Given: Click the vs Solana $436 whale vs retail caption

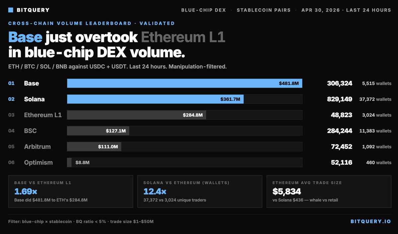Looking at the screenshot, I should pyautogui.click(x=305, y=200).
